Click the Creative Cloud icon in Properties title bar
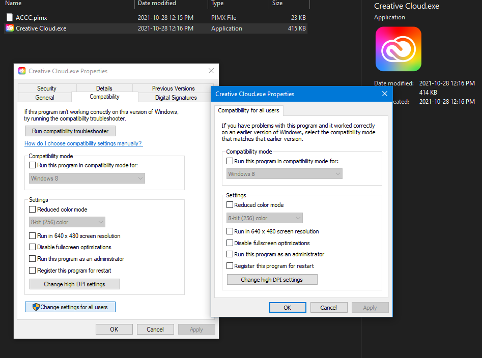482x358 pixels. pyautogui.click(x=21, y=71)
